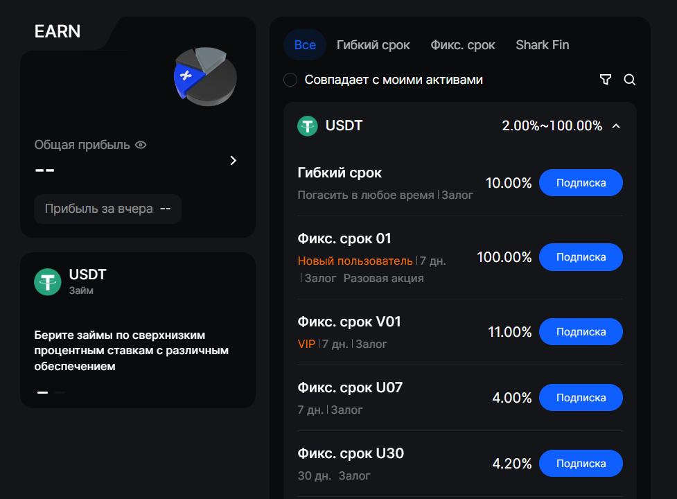Subscribe to 'Фикс. срок V01' VIP product
The image size is (677, 499).
point(581,332)
